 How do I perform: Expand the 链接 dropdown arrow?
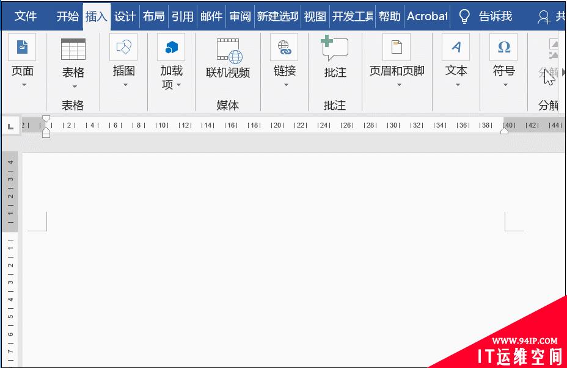pyautogui.click(x=286, y=85)
